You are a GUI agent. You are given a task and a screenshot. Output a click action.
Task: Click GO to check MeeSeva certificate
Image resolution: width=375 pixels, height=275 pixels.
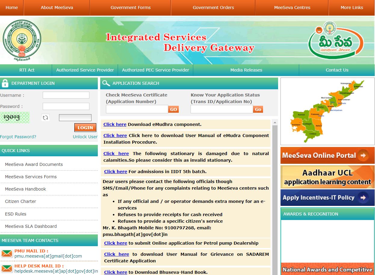click(173, 109)
